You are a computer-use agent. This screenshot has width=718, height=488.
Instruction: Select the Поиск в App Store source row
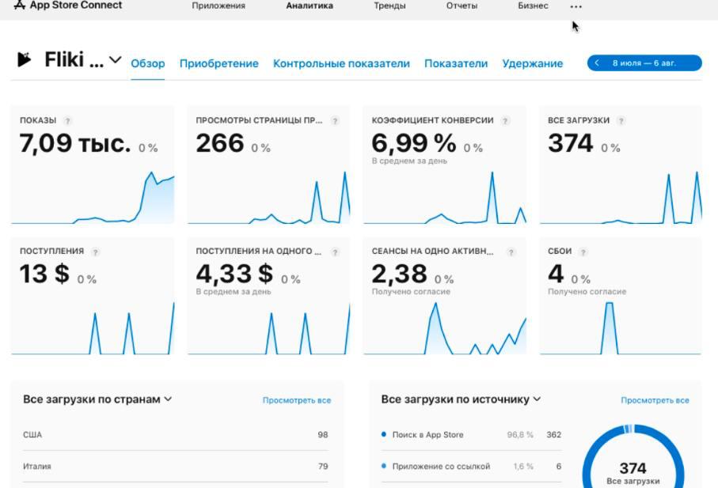(471, 434)
